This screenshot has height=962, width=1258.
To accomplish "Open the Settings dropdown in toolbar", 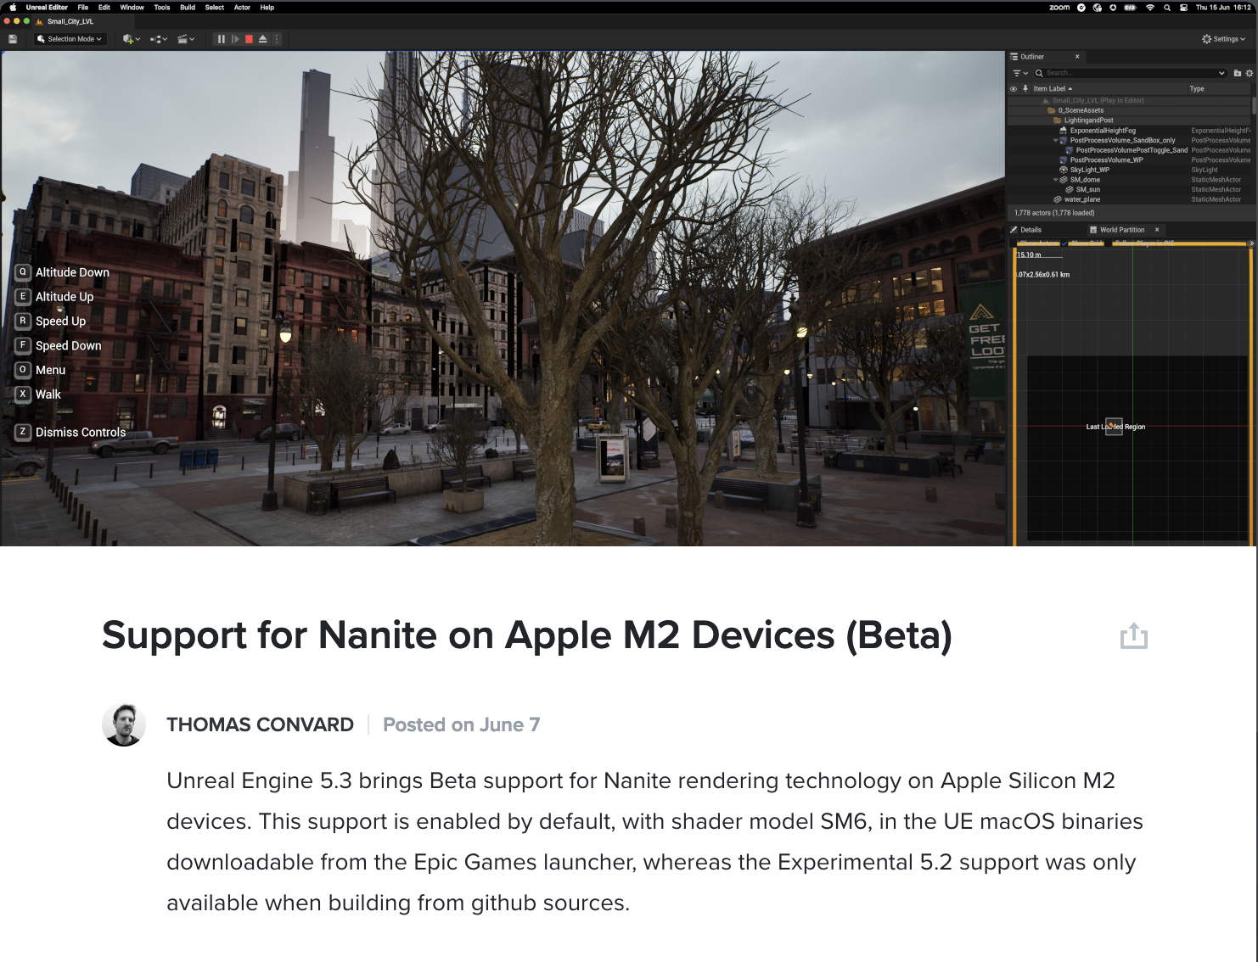I will [1223, 39].
